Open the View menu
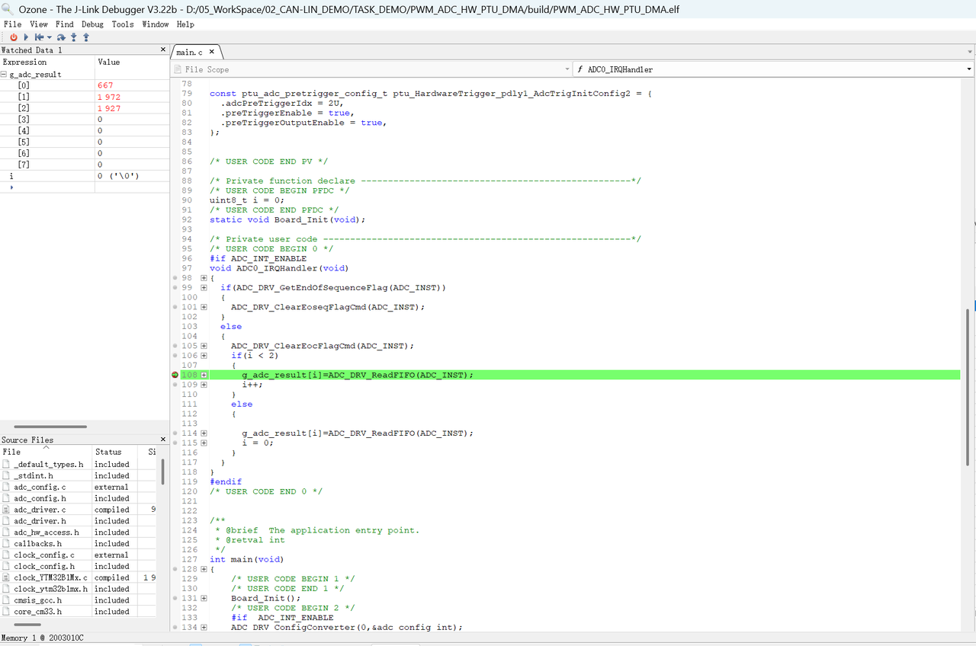Screen dimensions: 976x646 (x=39, y=24)
